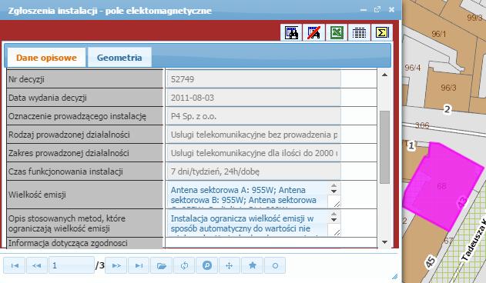
Task: Switch to the Geometria tab
Action: (x=119, y=58)
